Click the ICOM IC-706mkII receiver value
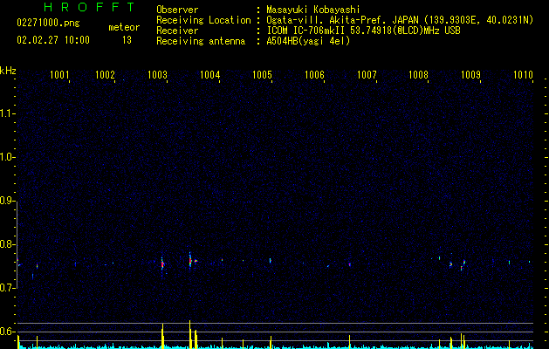Viewport: 549px width, 349px height. [363, 31]
